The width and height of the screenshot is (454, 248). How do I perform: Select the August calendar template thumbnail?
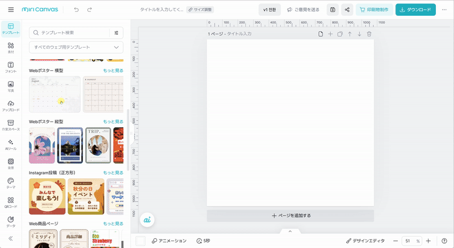point(54,94)
